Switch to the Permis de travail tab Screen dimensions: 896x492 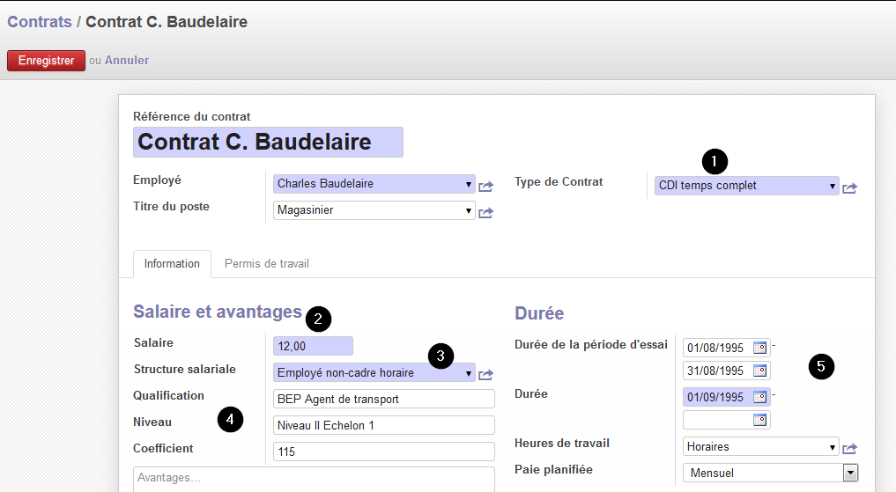pyautogui.click(x=266, y=264)
